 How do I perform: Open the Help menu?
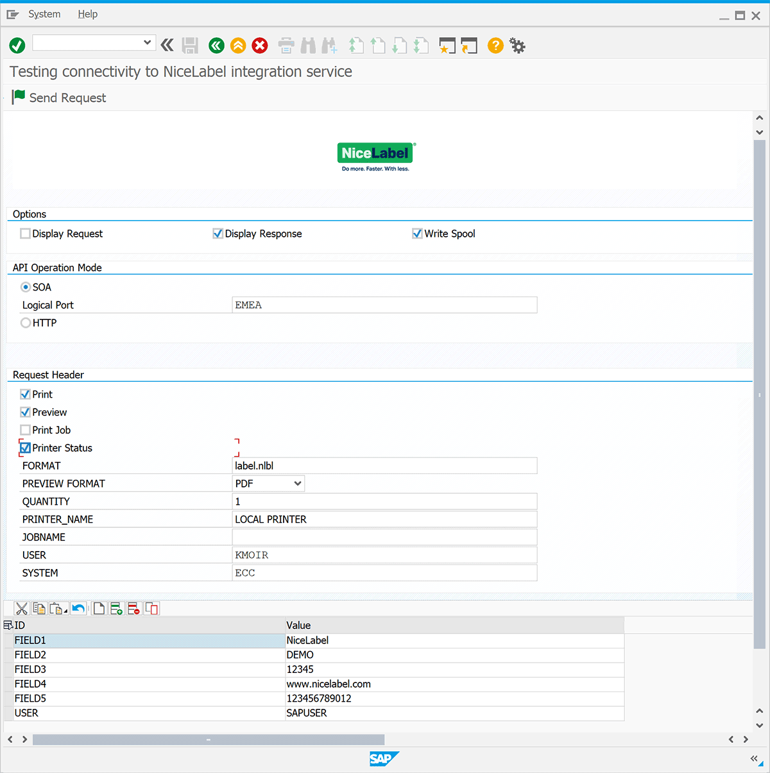[87, 13]
